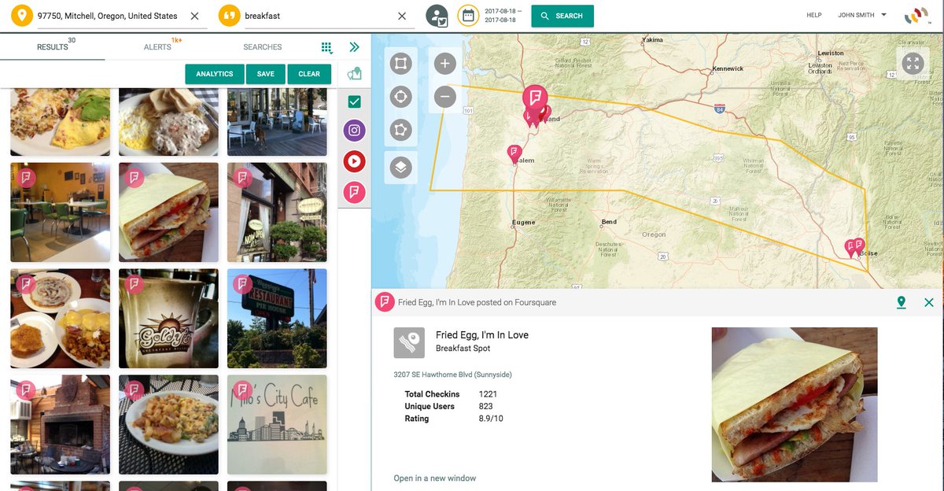Clear the current search with CLEAR
Screen dimensions: 944x491
[309, 73]
